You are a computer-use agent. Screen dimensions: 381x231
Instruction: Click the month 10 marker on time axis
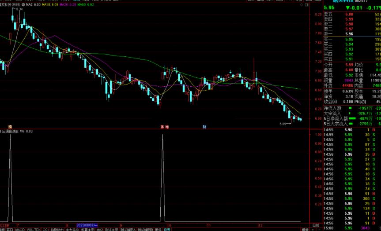tap(169, 225)
